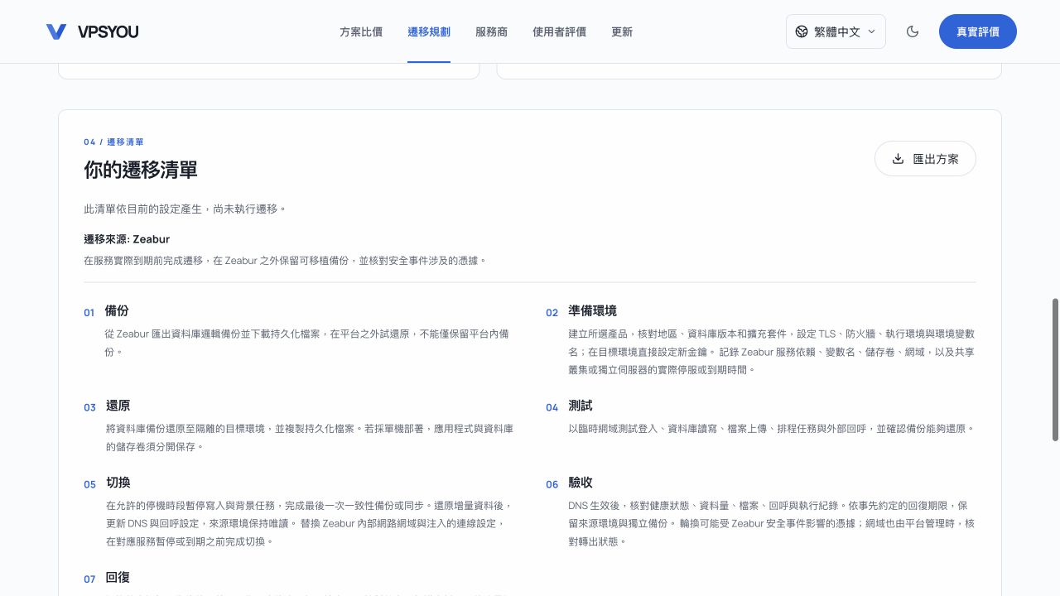Open the 更新 nav item
The width and height of the screenshot is (1060, 596).
(x=622, y=31)
